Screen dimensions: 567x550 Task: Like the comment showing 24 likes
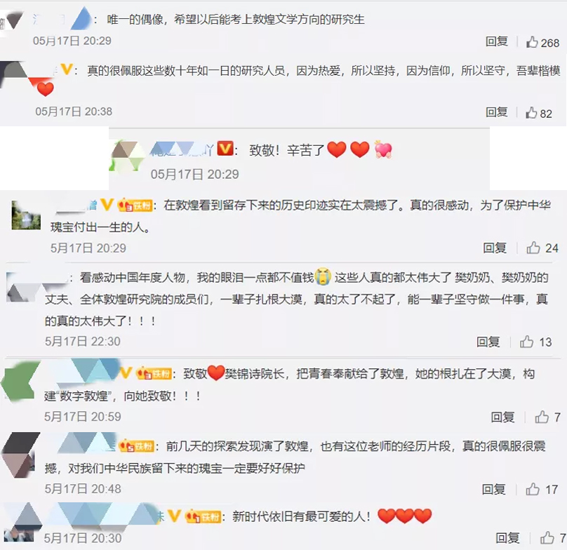pos(533,248)
